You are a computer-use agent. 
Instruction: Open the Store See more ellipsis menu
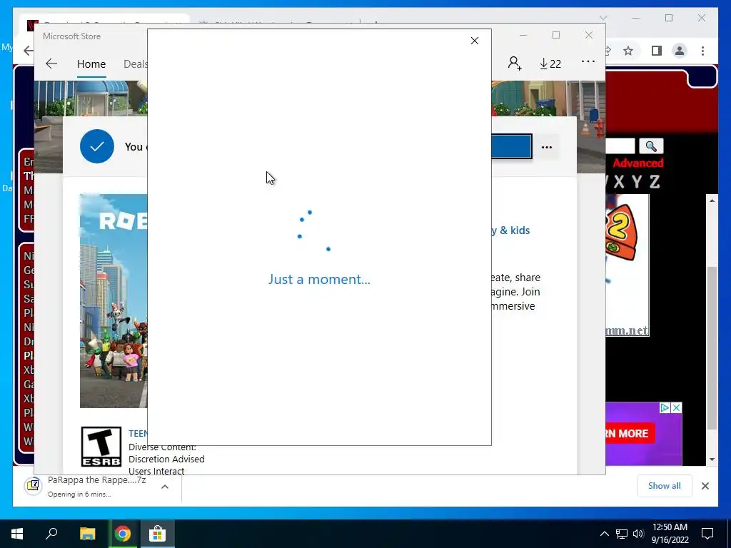point(588,61)
